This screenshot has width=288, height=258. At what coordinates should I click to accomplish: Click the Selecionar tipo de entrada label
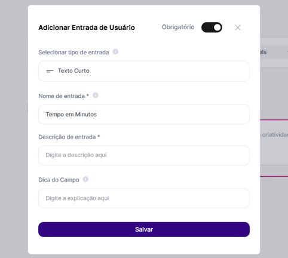pyautogui.click(x=73, y=53)
